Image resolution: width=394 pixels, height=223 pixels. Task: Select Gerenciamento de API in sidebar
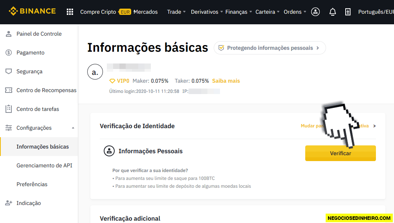tap(39, 165)
